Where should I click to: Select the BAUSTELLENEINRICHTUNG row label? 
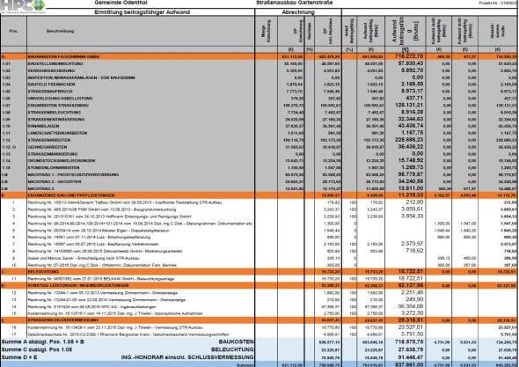55,63
